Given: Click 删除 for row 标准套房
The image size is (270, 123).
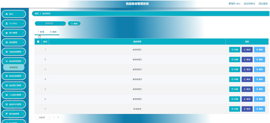Looking at the screenshot, I should [259, 109].
